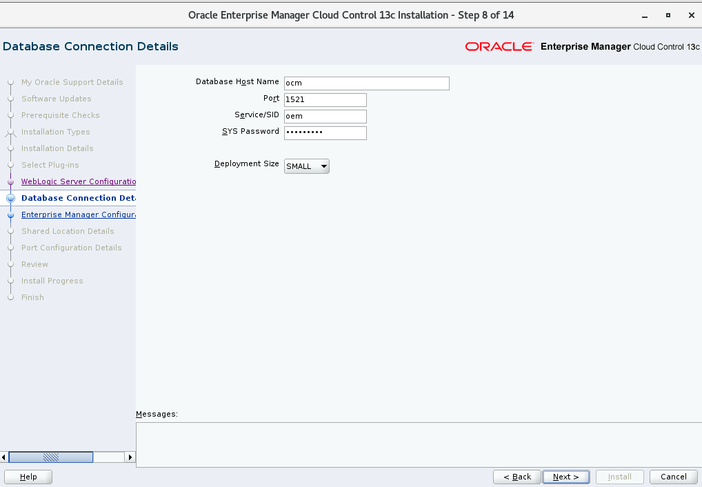Viewport: 702px width, 487px height.
Task: Click the Shared Location Details step label
Action: pyautogui.click(x=68, y=231)
